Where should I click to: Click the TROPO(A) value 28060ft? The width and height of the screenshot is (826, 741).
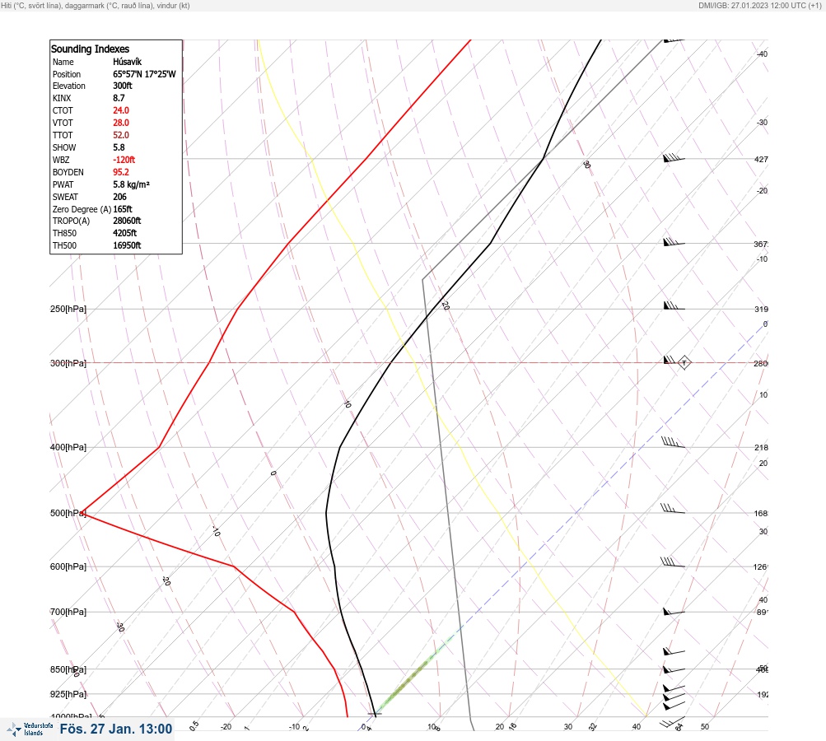point(127,221)
